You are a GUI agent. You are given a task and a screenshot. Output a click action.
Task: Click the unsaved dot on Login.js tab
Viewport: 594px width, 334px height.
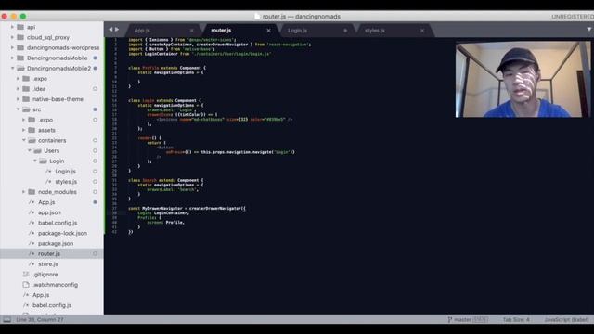click(345, 31)
